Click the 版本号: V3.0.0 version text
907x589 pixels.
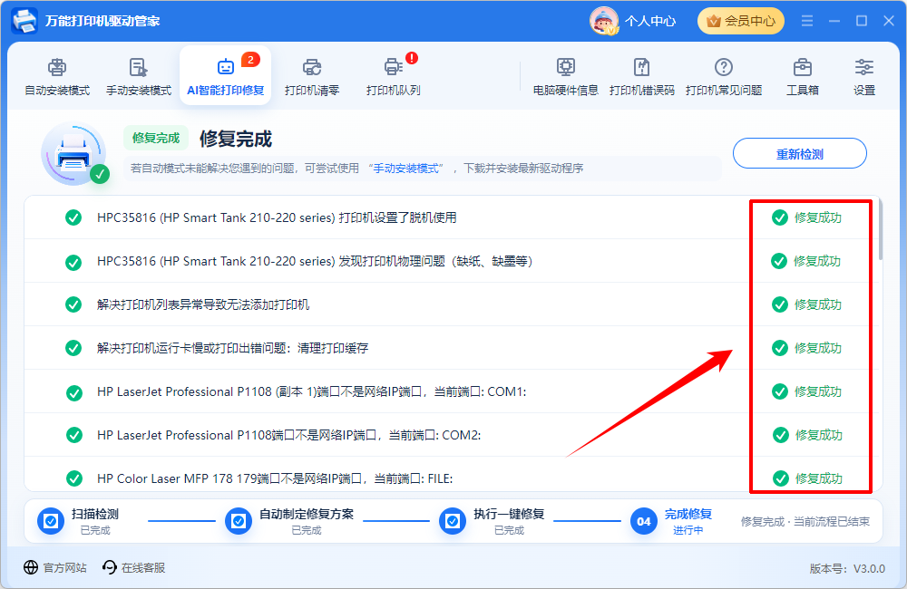[847, 569]
